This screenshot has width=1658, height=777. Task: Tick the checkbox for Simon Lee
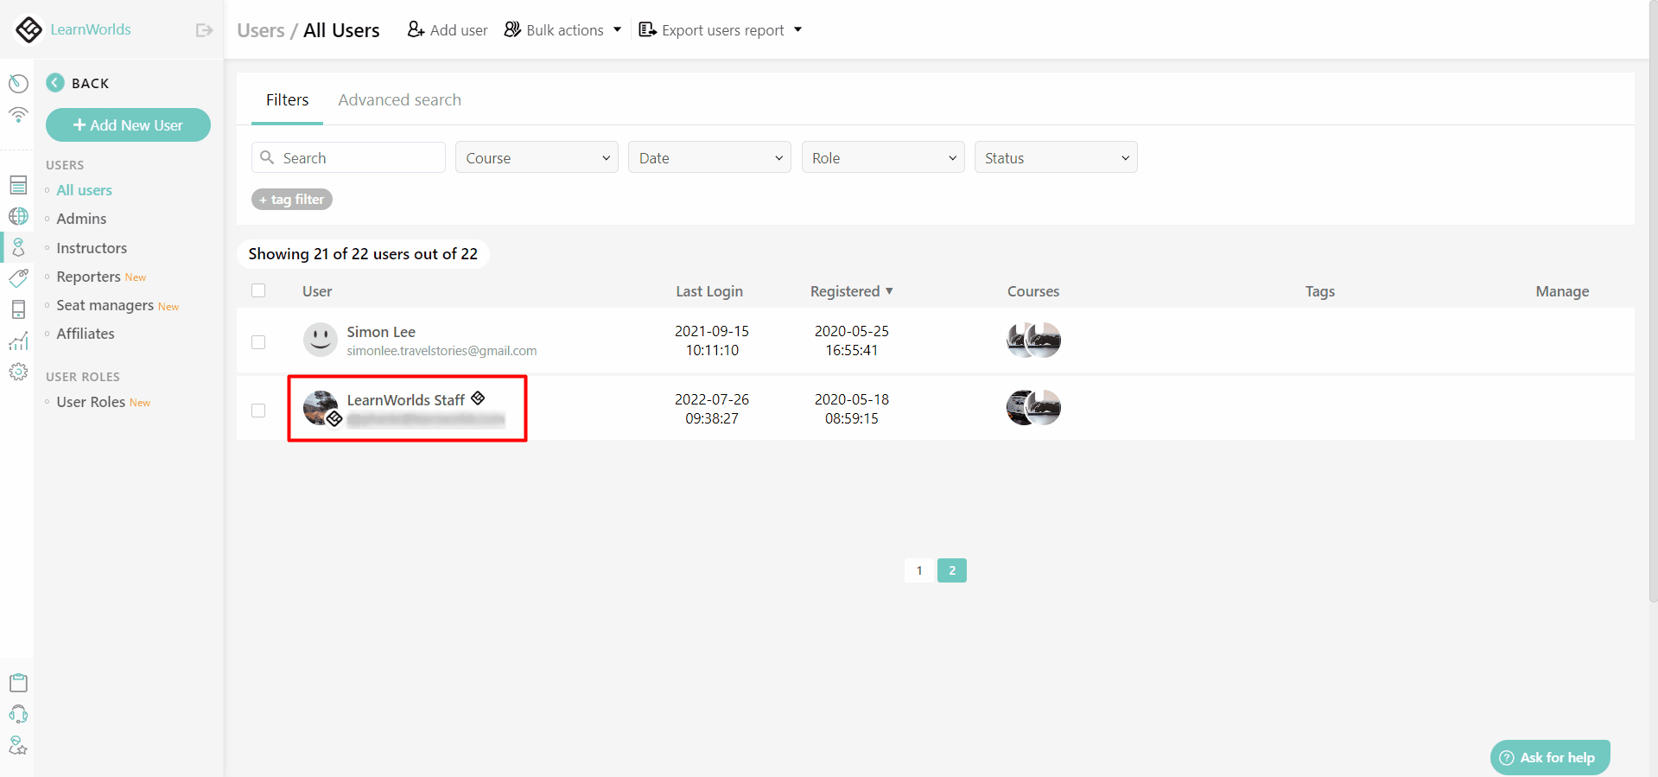pos(258,342)
